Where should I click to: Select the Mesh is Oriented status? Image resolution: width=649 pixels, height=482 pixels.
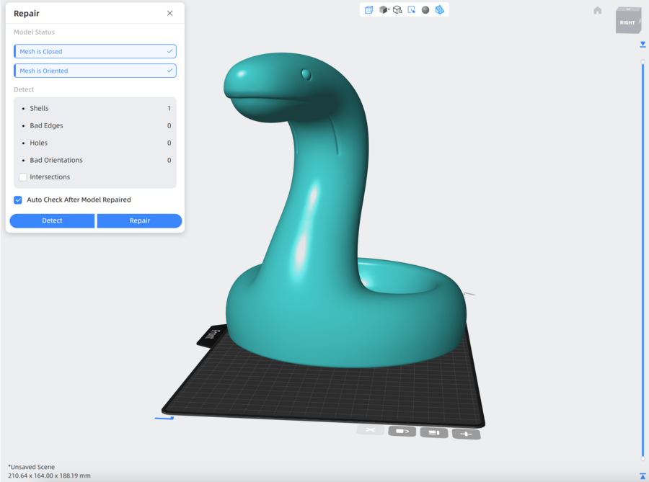[x=95, y=71]
